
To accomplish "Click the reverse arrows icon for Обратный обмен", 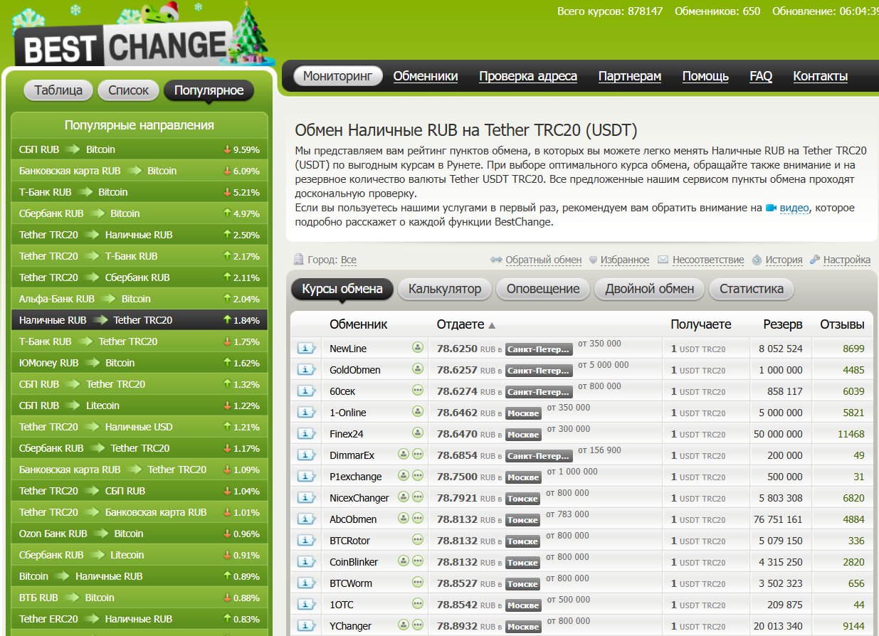I will coord(496,260).
